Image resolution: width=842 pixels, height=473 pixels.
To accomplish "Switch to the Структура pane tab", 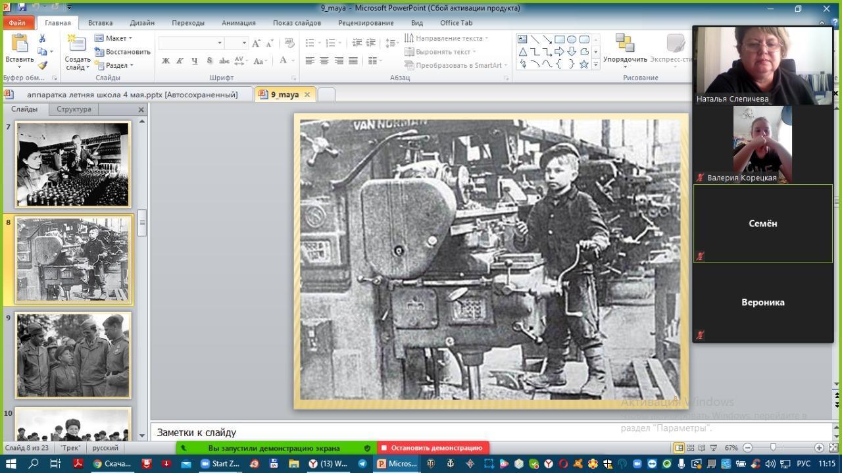I will (74, 109).
